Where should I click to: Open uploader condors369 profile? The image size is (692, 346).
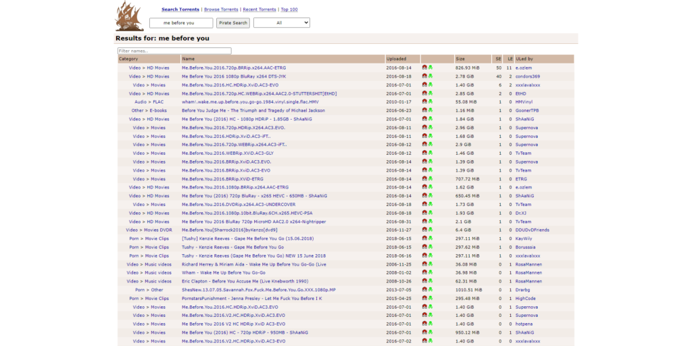coord(528,76)
